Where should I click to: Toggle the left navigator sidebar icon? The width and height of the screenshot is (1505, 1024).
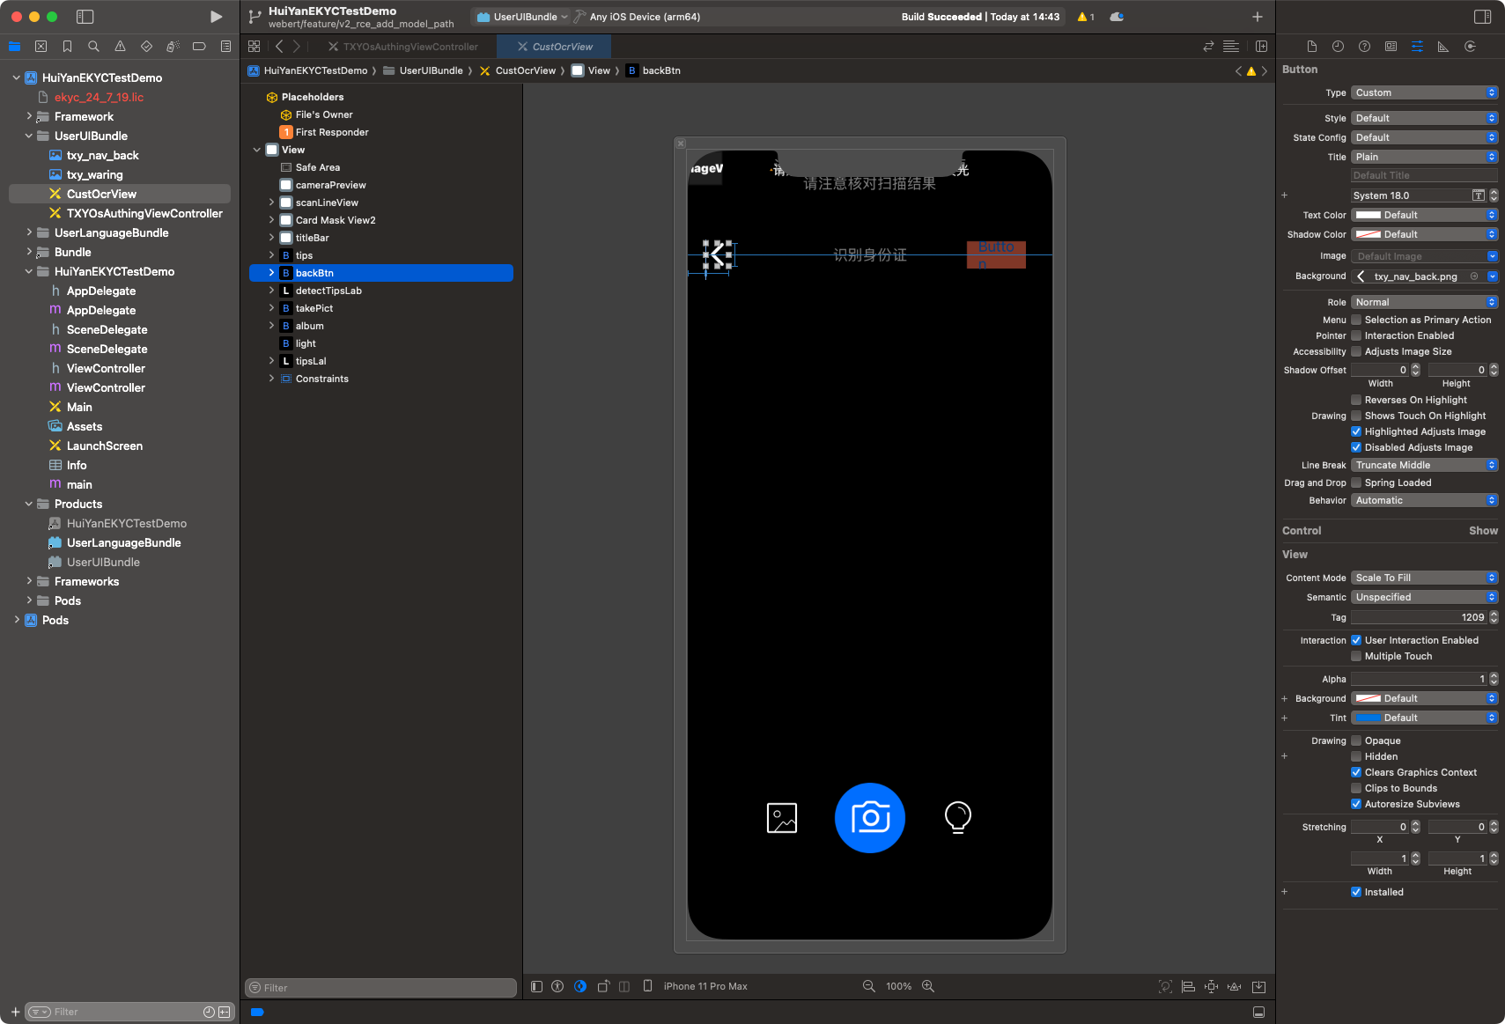(85, 17)
